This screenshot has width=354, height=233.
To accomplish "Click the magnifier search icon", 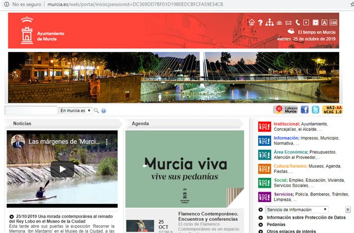I will coord(96,111).
